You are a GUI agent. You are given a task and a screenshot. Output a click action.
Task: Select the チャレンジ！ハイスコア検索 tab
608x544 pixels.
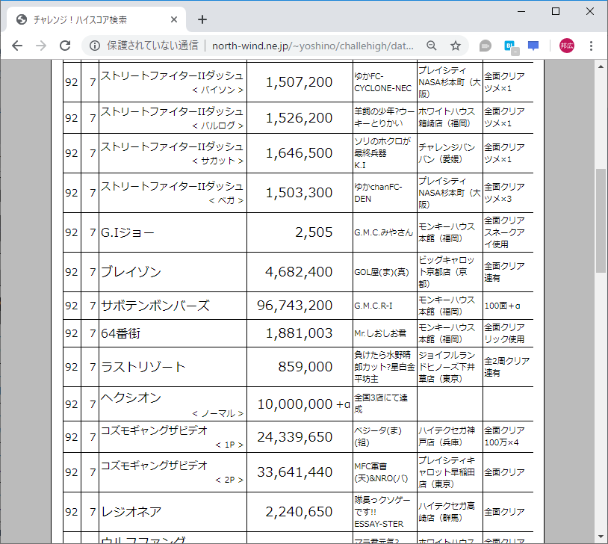(95, 19)
